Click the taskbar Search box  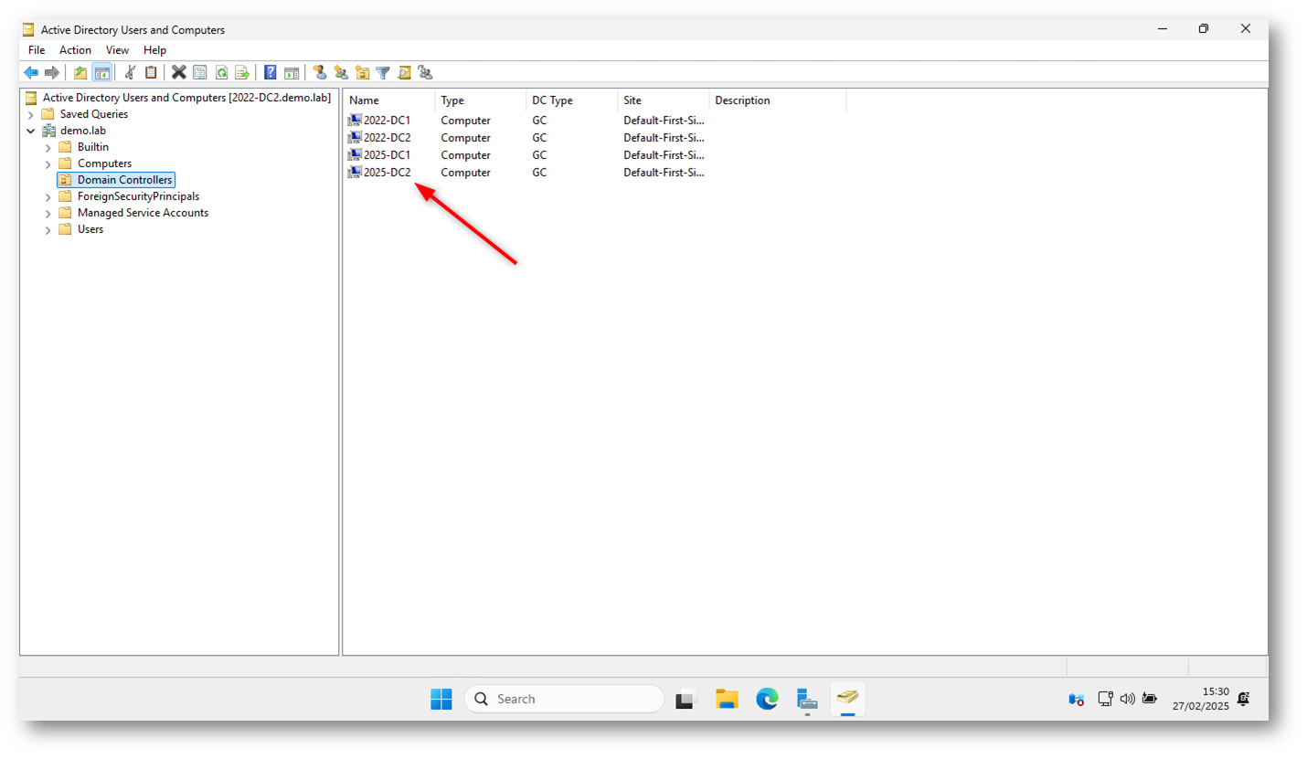point(564,699)
